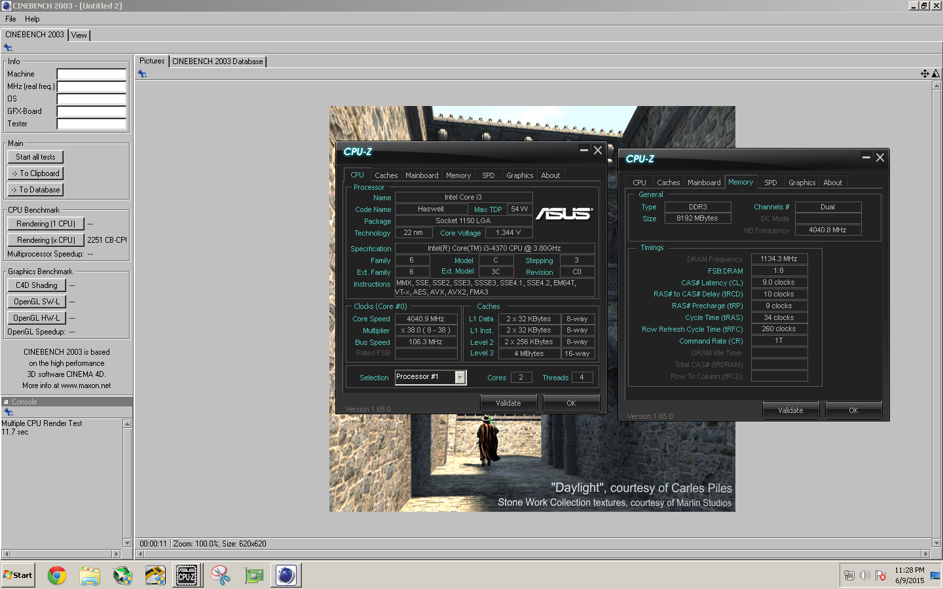Open Chrome from the taskbar
The width and height of the screenshot is (943, 589).
click(57, 575)
